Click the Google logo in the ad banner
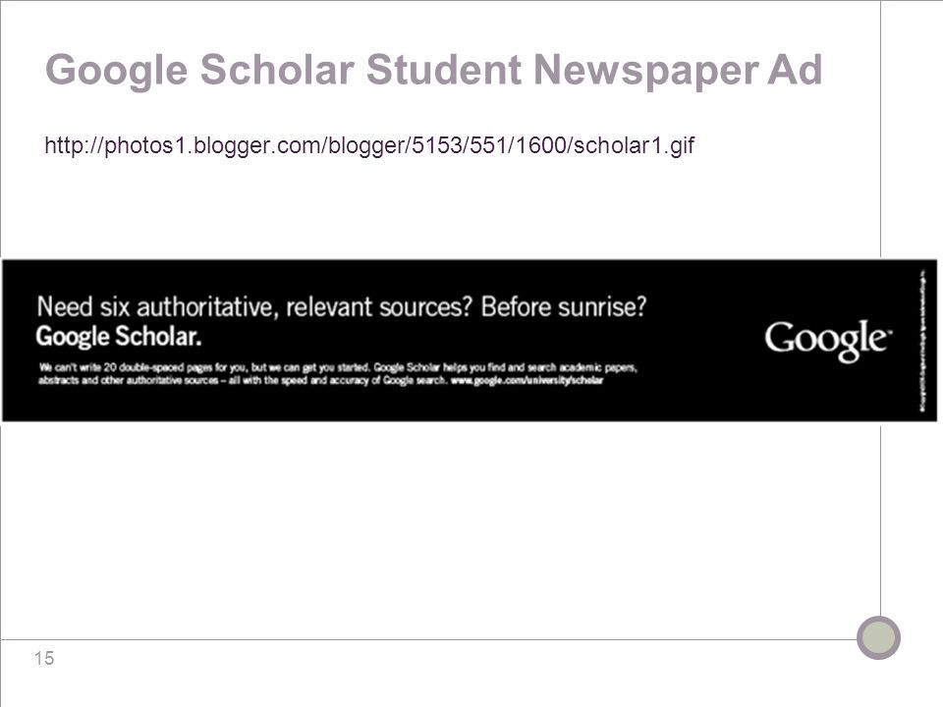 (x=827, y=341)
